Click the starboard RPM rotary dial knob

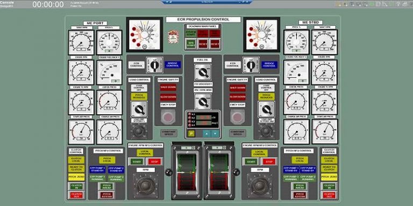(x=259, y=186)
